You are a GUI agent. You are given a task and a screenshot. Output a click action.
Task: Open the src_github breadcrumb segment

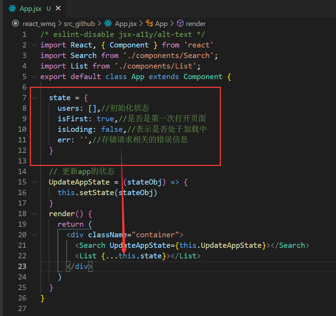coord(79,24)
